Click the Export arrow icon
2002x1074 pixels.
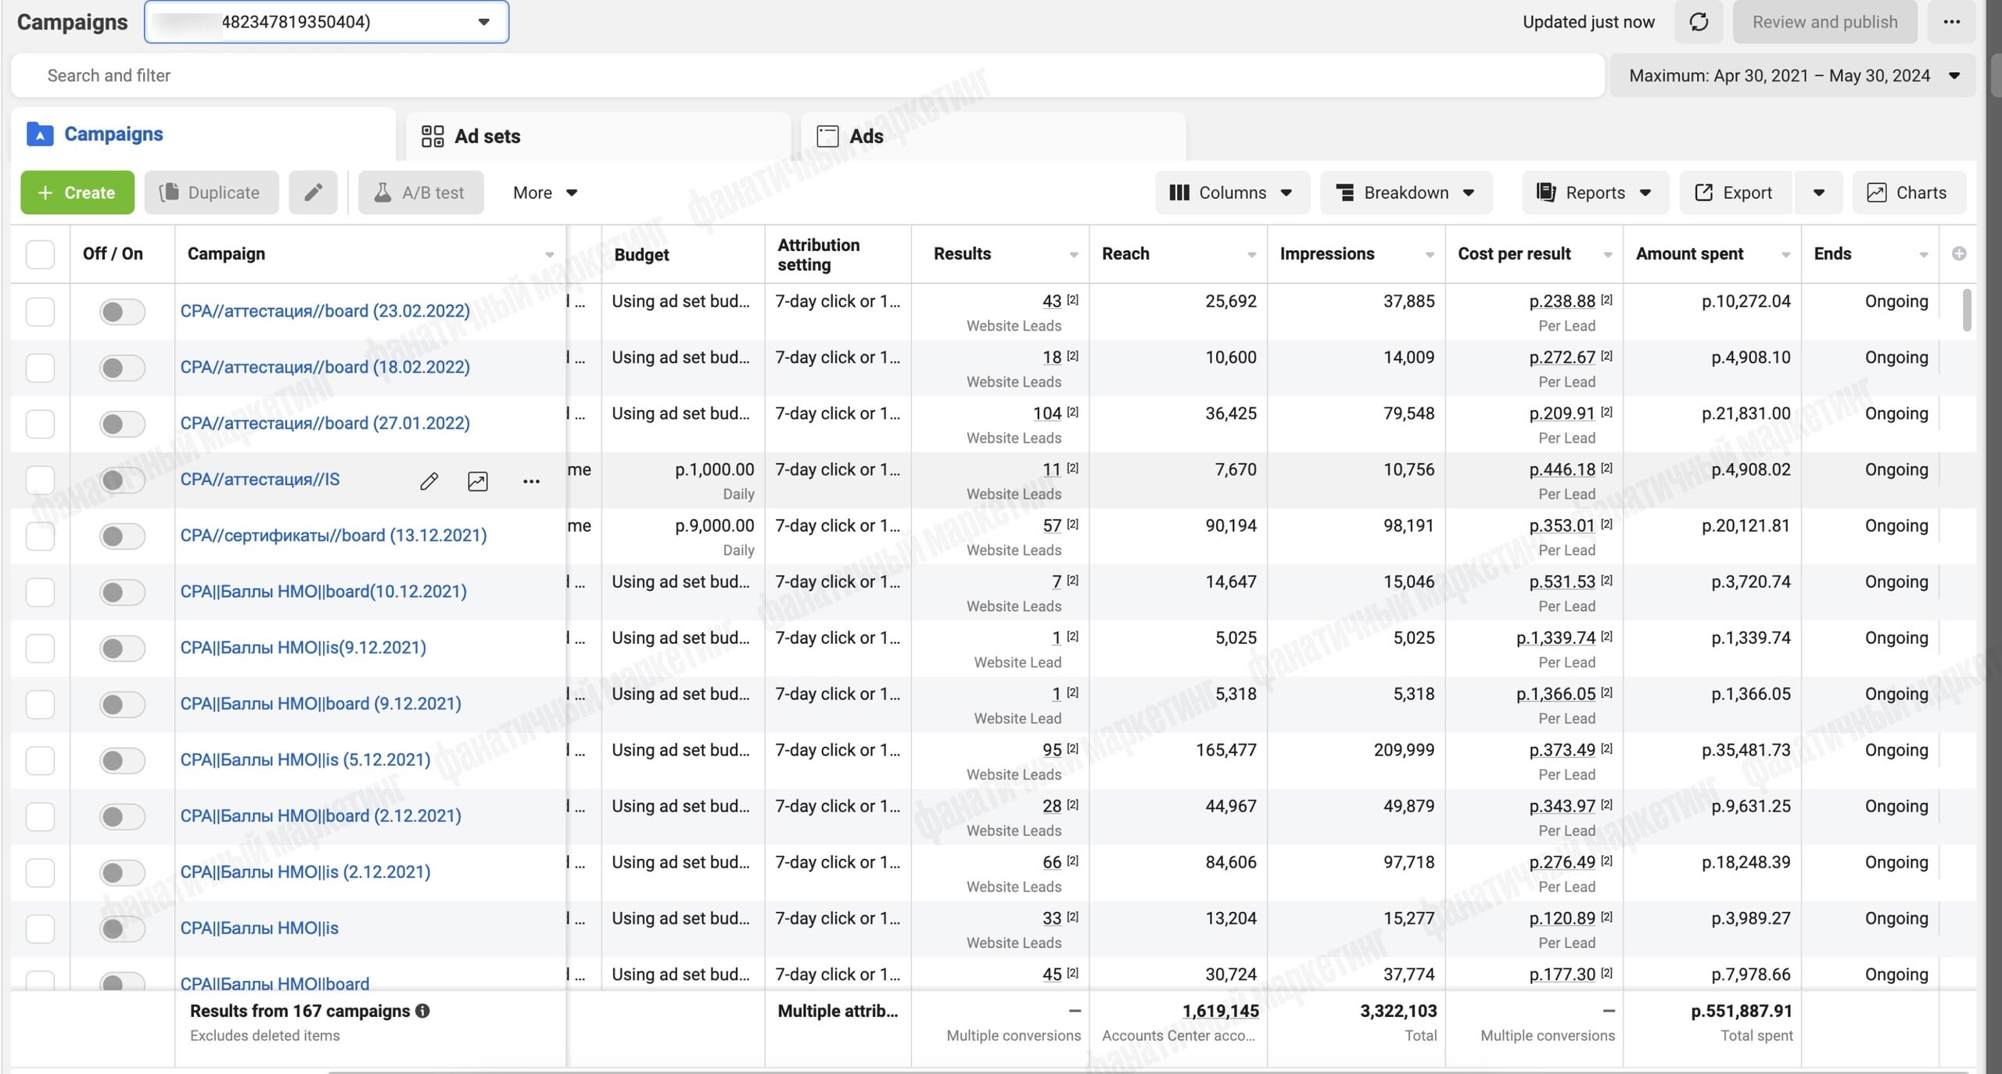coord(1703,192)
